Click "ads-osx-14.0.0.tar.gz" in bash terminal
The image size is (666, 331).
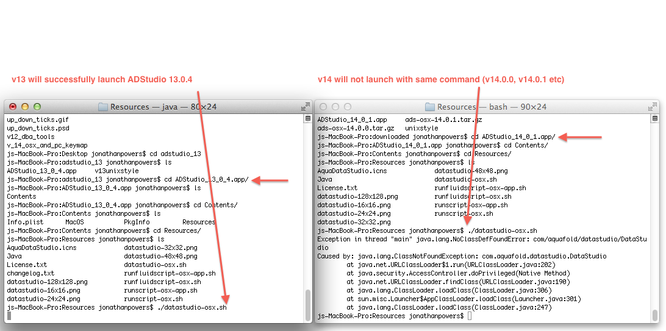[356, 128]
